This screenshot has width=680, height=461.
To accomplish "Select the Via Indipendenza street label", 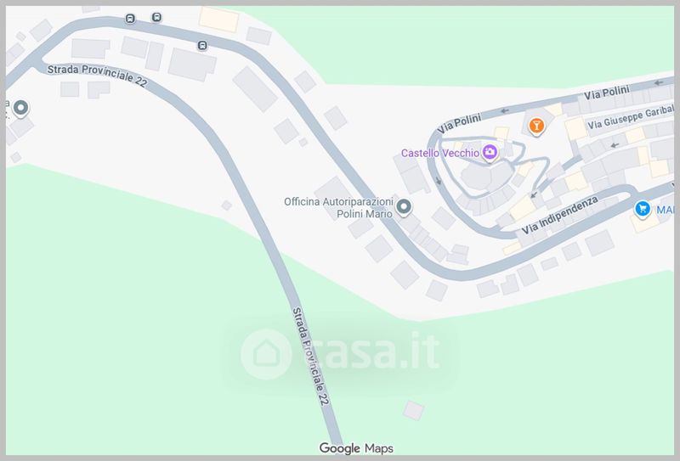I will click(x=560, y=215).
